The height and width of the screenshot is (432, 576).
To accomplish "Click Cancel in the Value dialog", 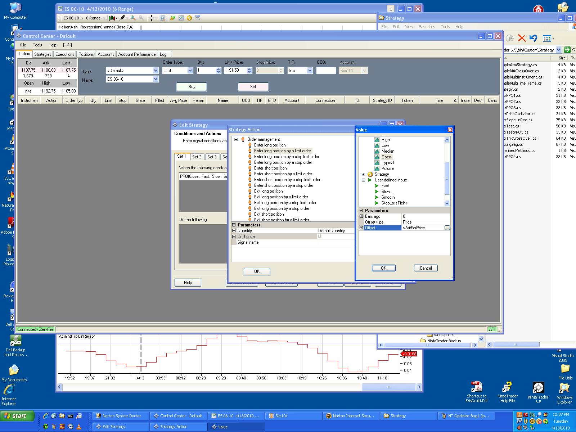I will coord(426,268).
